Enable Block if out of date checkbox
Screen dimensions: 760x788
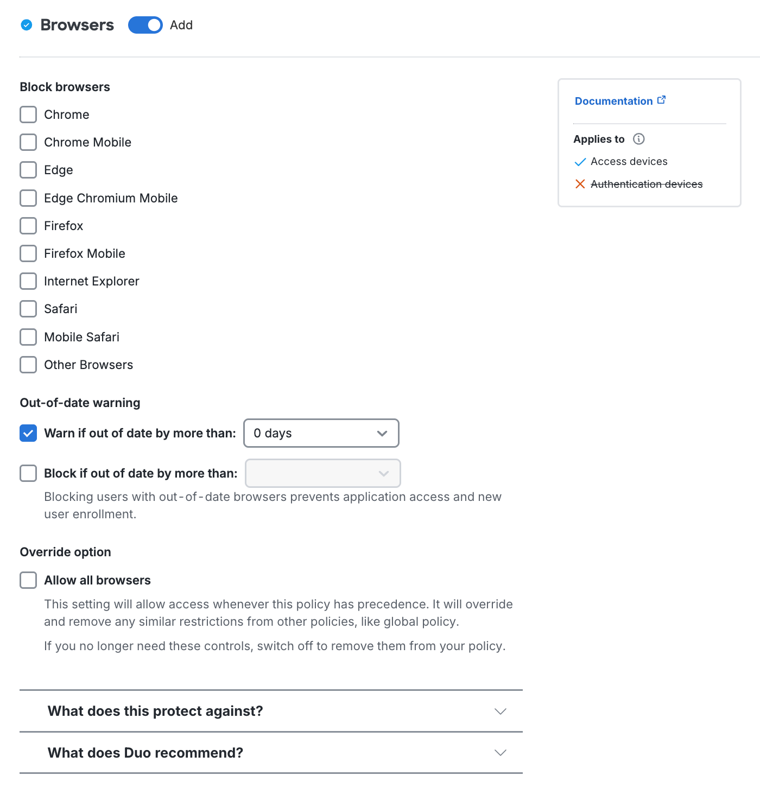(28, 473)
